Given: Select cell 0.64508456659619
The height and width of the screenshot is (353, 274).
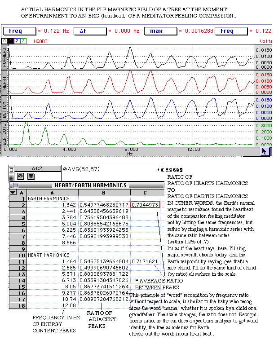Looking at the screenshot, I should pos(104,211).
